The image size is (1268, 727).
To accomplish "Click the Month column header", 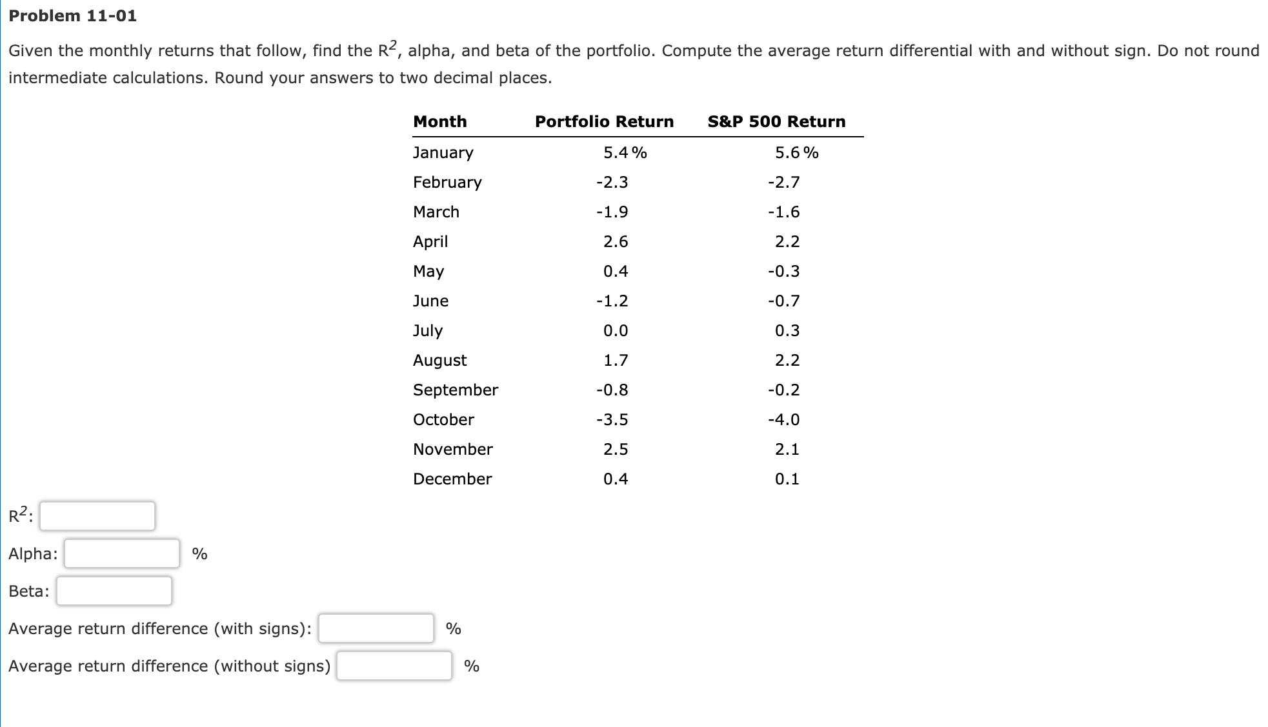I will [x=440, y=121].
